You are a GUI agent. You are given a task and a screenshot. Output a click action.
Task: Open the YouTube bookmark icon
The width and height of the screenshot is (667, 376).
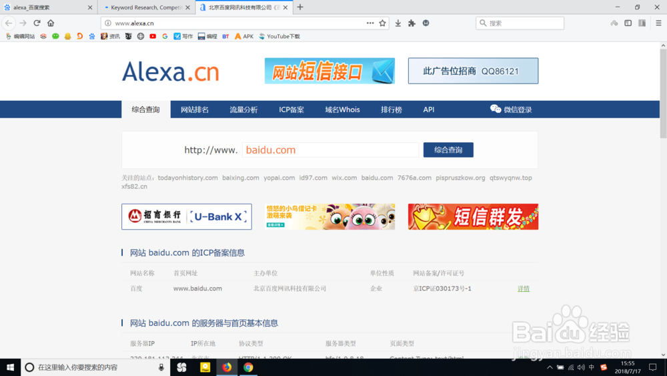pyautogui.click(x=153, y=36)
